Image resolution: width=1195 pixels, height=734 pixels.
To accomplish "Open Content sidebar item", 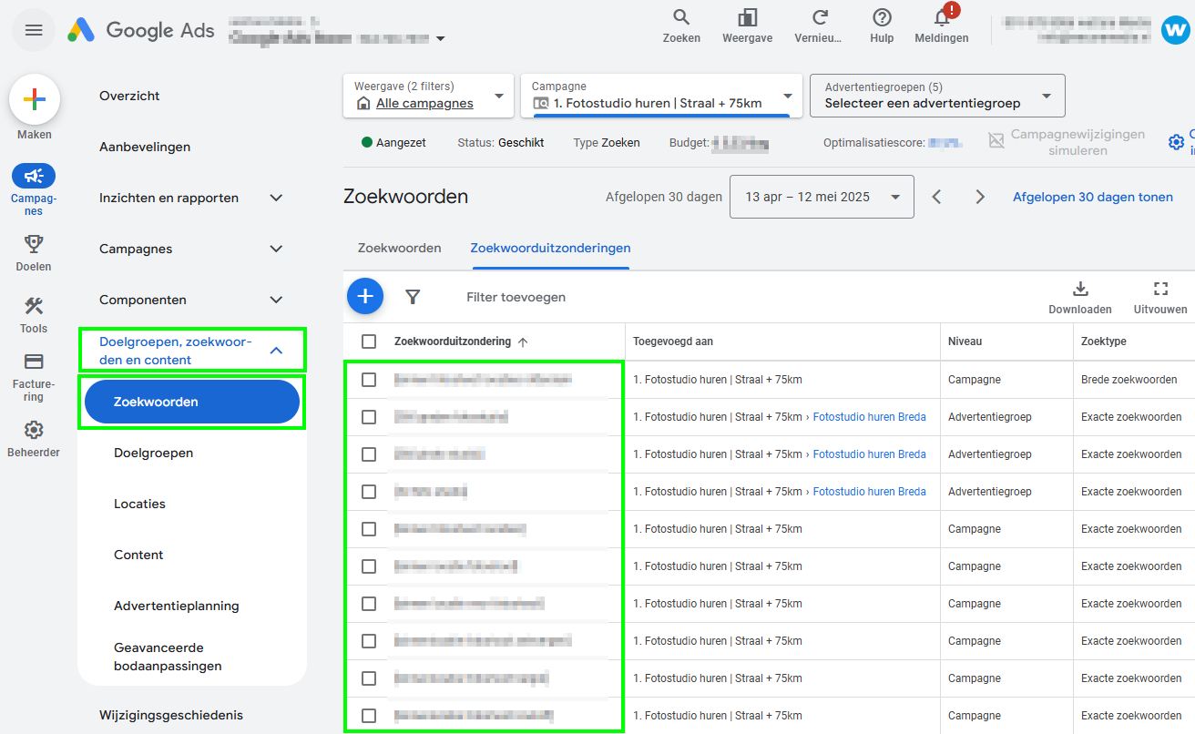I will (138, 555).
